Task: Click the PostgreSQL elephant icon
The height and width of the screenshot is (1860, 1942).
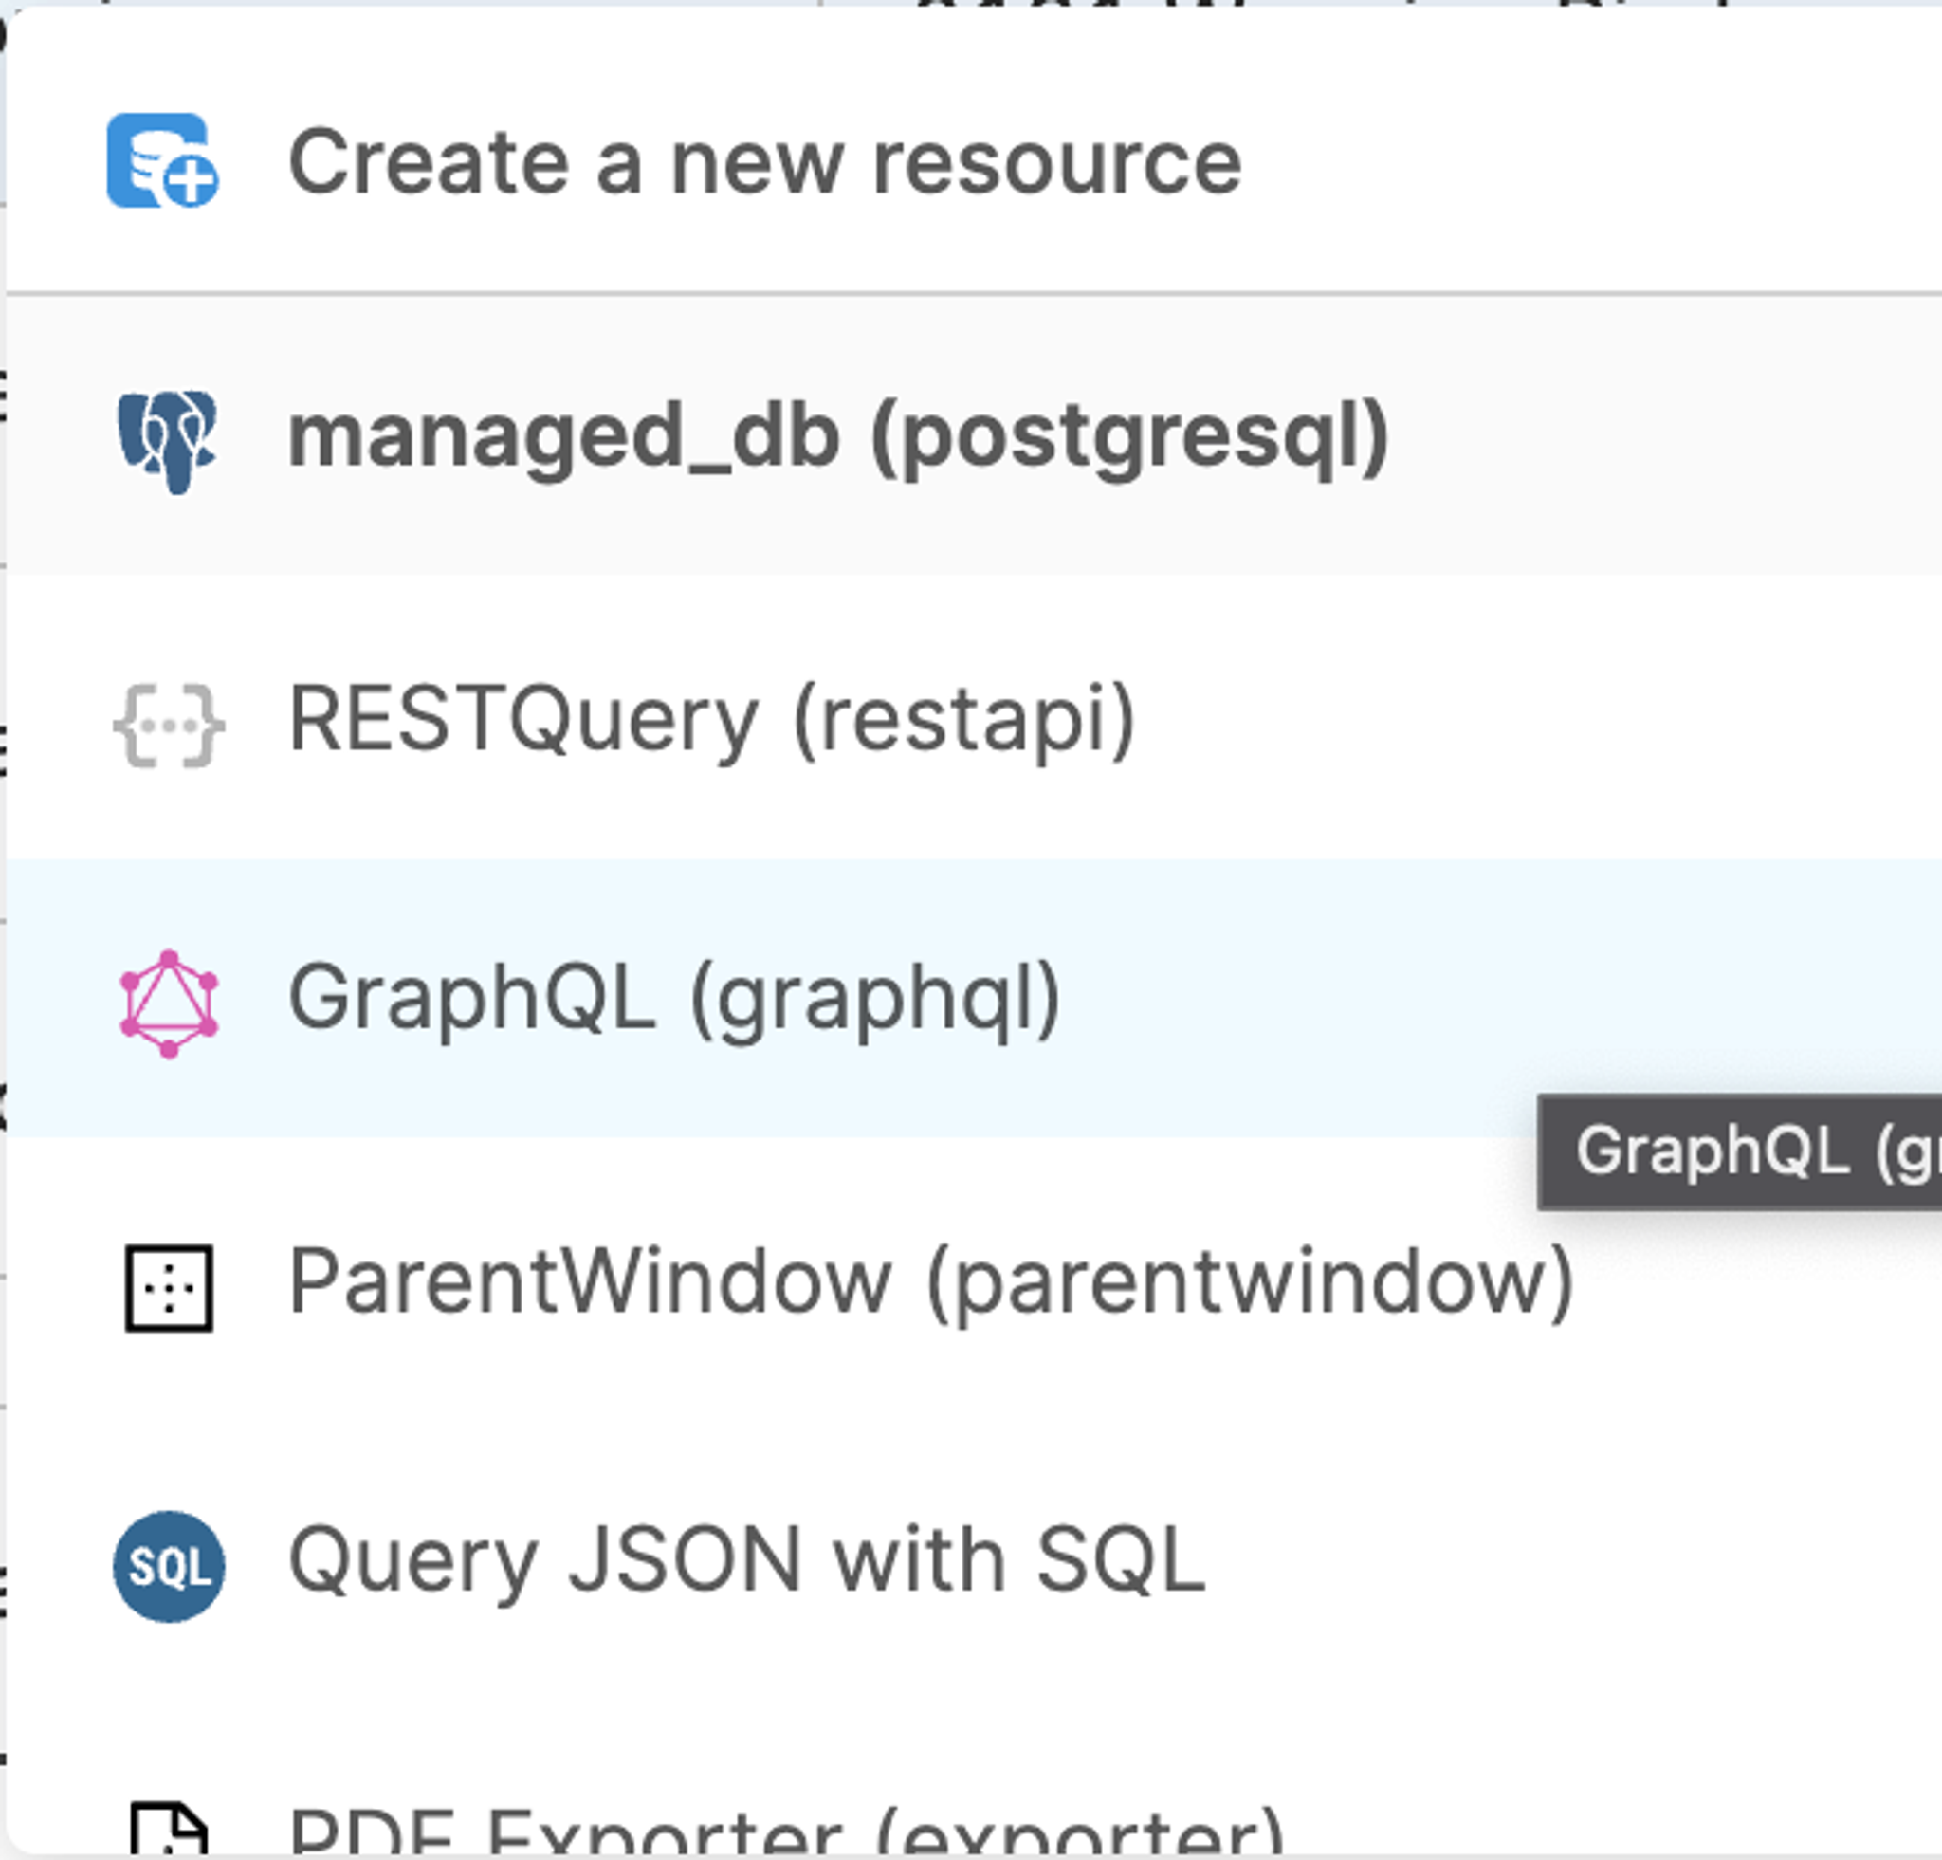Action: pos(168,441)
